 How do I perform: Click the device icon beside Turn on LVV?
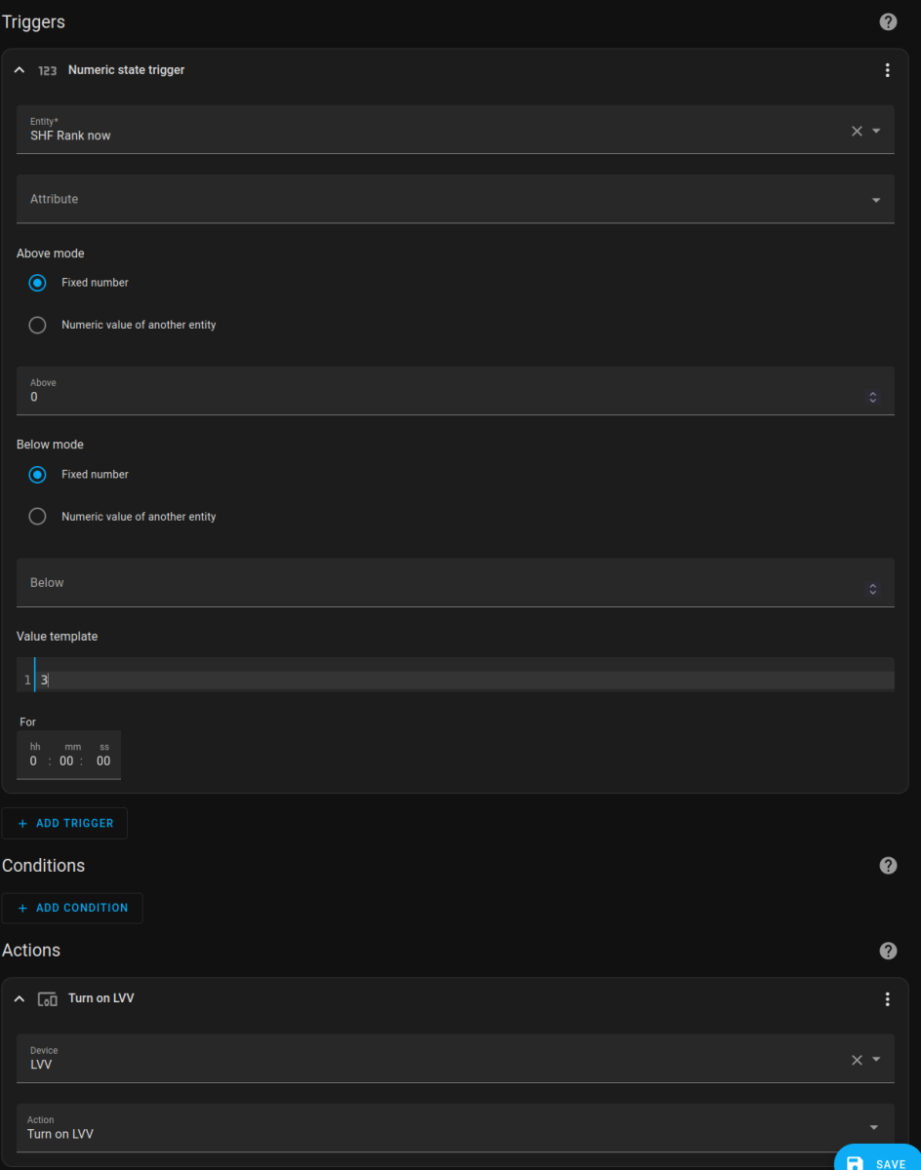[x=46, y=998]
